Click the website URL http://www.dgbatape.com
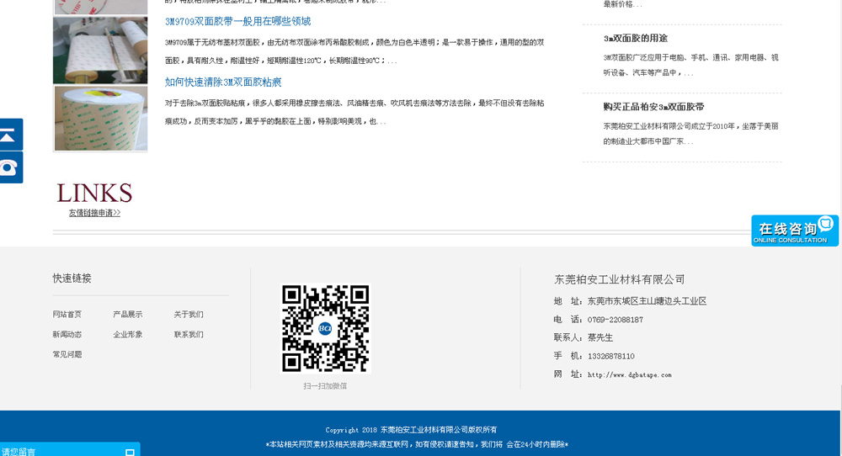 pos(629,375)
